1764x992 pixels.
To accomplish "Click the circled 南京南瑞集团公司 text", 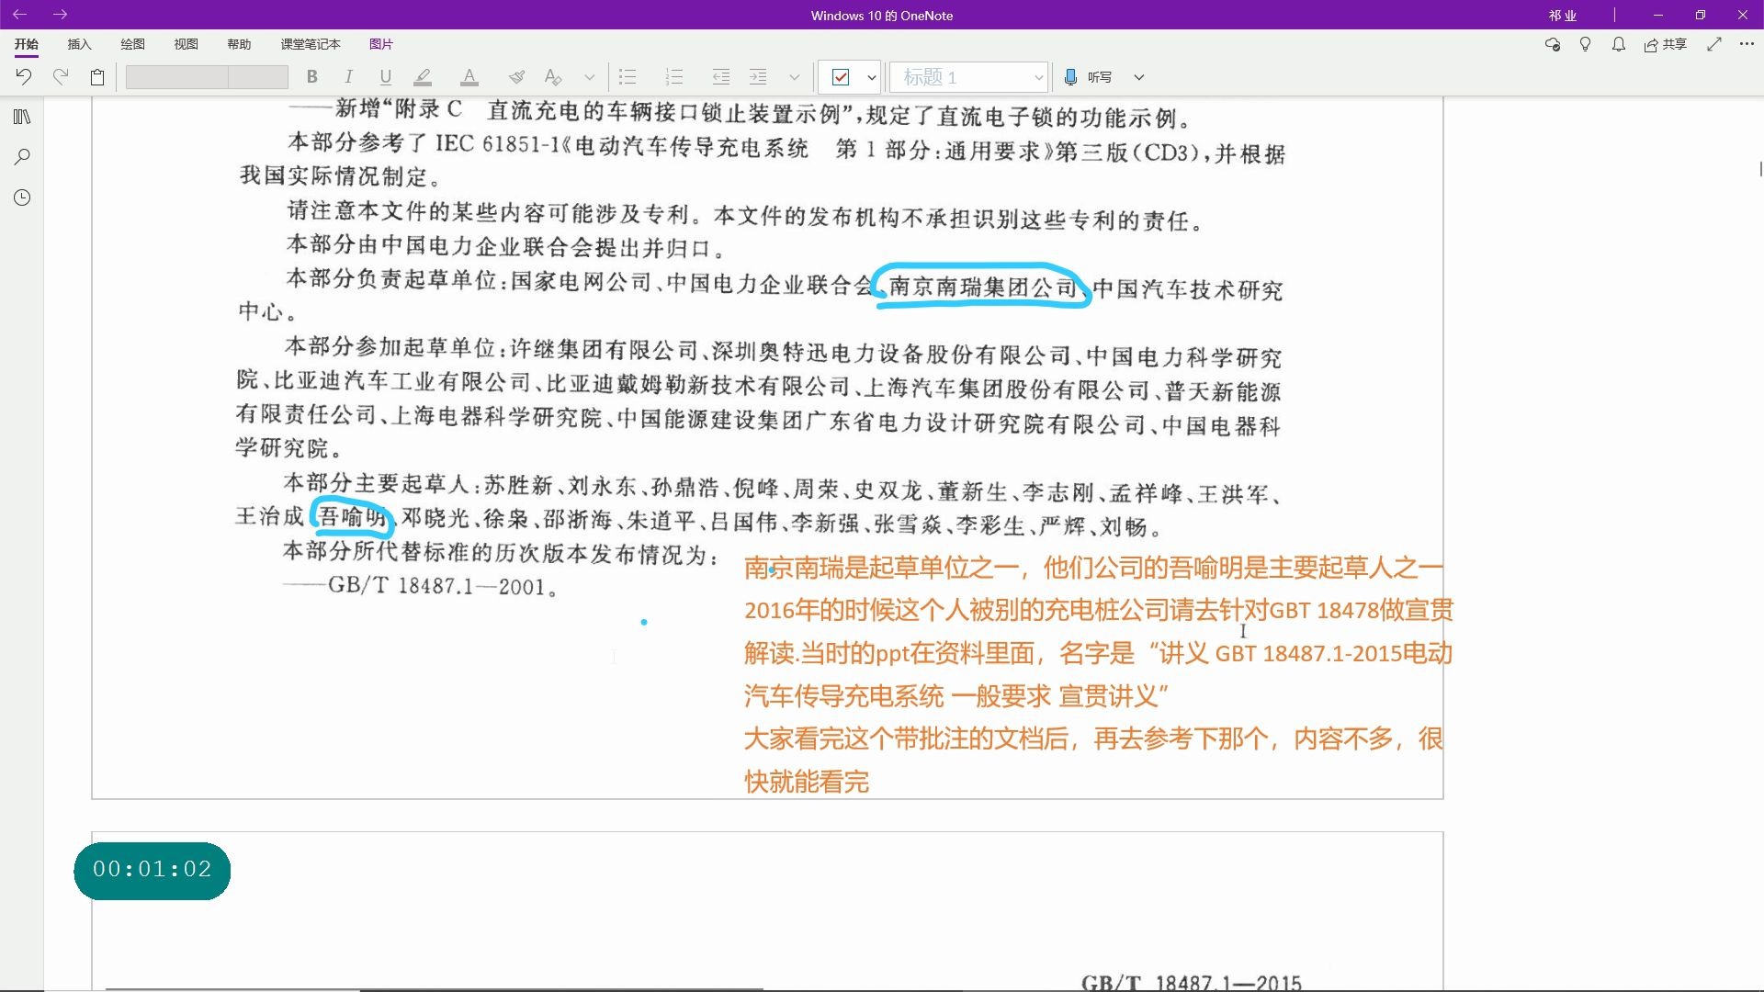I will pyautogui.click(x=982, y=287).
